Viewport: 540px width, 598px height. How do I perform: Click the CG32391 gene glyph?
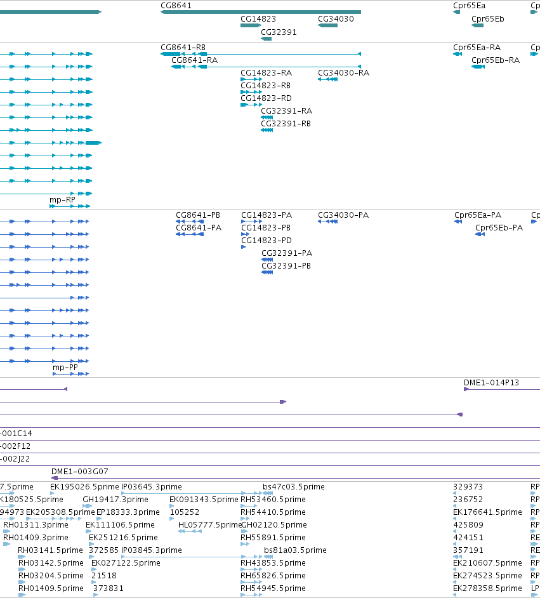pyautogui.click(x=267, y=39)
